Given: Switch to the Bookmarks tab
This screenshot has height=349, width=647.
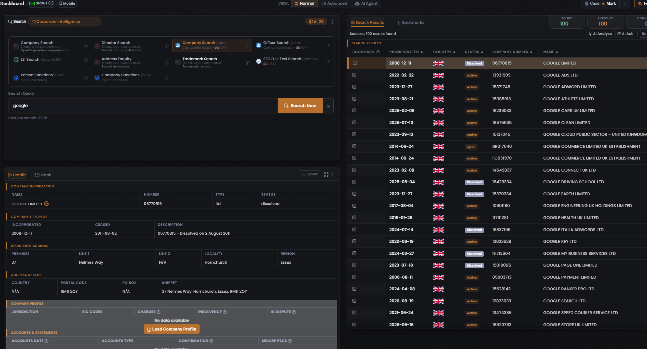Looking at the screenshot, I should pyautogui.click(x=411, y=23).
